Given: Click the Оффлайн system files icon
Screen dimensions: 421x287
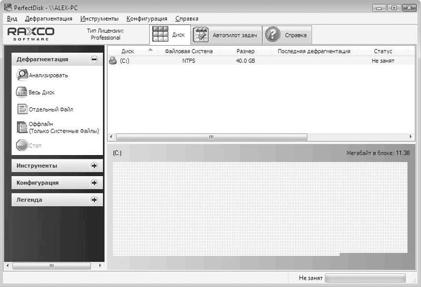Looking at the screenshot, I should tap(22, 127).
